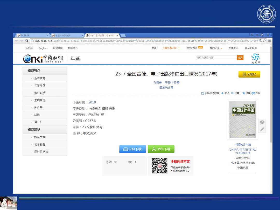280x210 pixels.
Task: Select 主编单位 in the sidebar
Action: (40, 100)
